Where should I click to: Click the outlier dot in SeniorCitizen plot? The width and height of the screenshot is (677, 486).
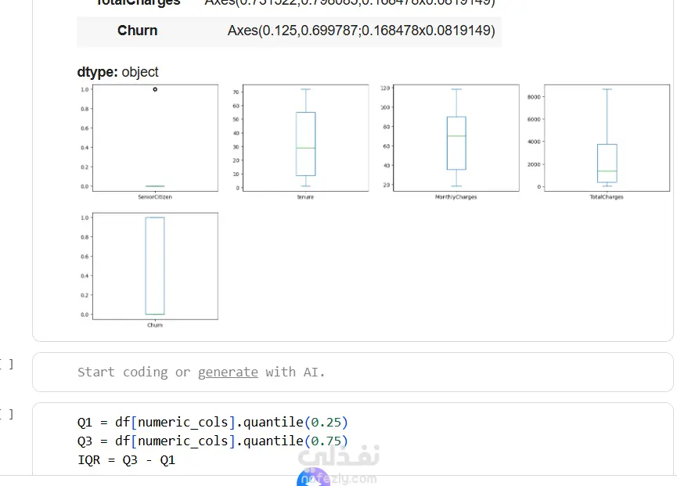pos(155,89)
